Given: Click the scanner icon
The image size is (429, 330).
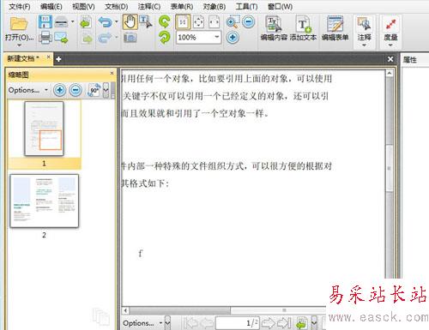Looking at the screenshot, I should 61,22.
